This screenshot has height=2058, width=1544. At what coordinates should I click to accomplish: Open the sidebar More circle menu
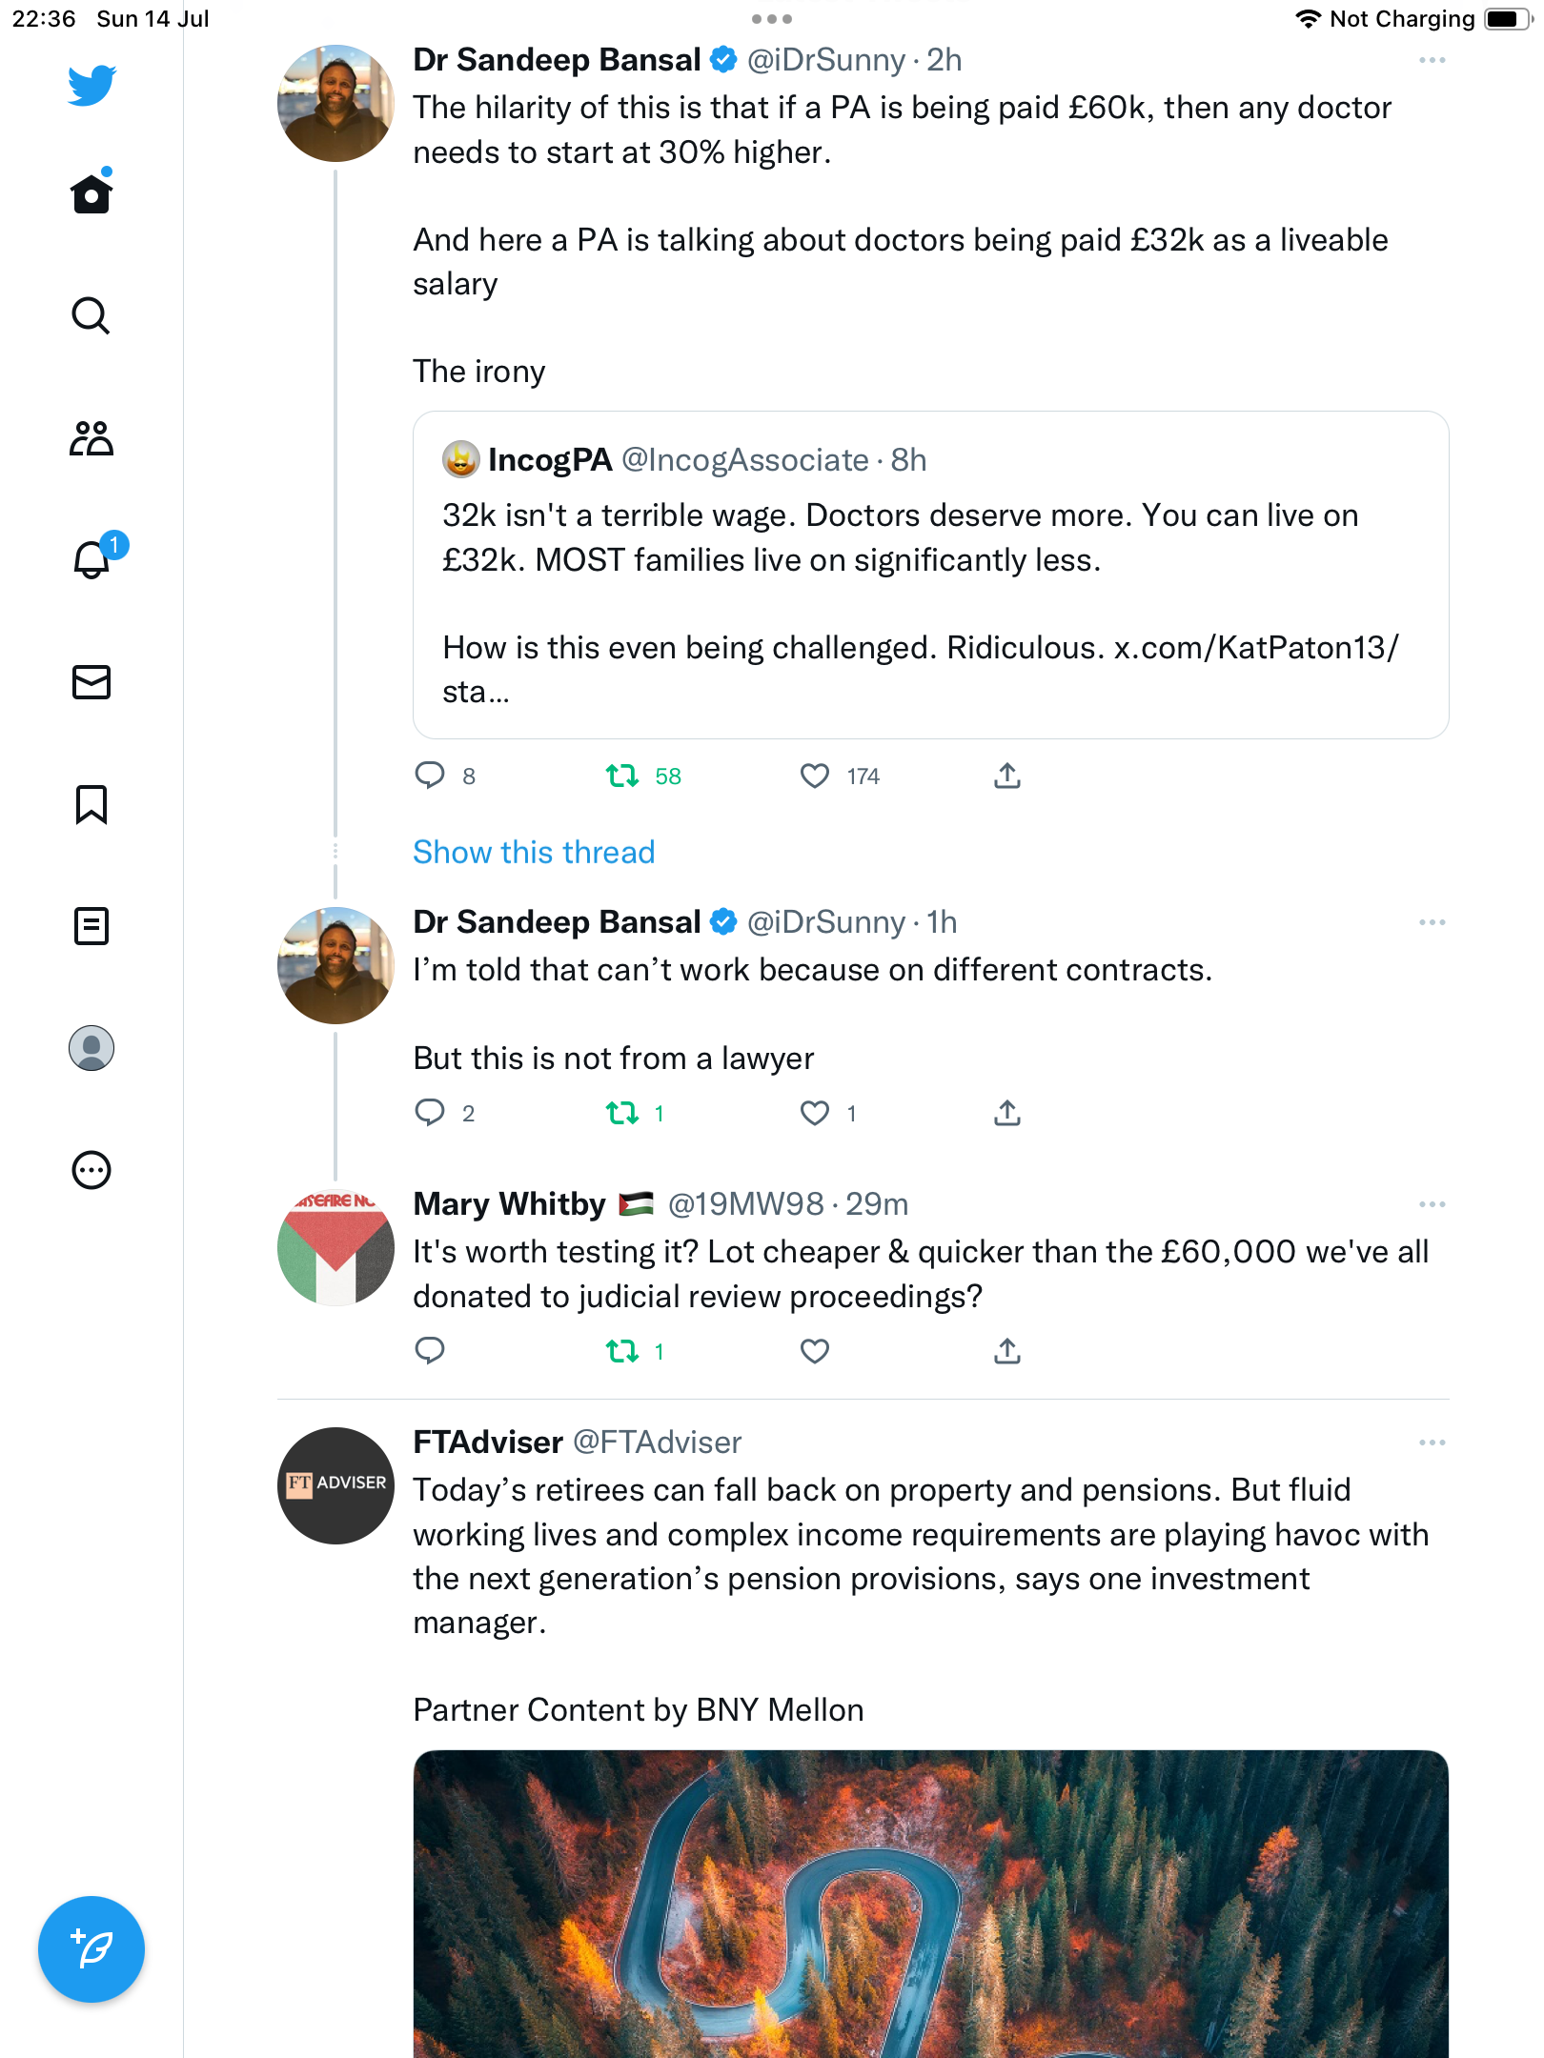(x=91, y=1170)
